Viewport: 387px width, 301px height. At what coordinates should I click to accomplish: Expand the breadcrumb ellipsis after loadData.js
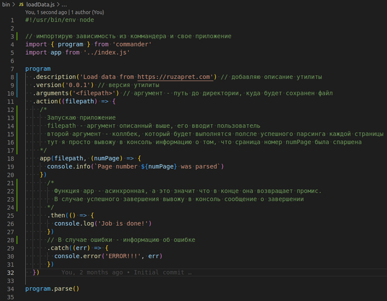tap(64, 4)
